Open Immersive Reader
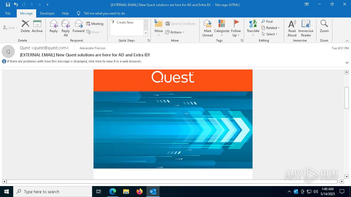This screenshot has height=197, width=351. click(x=306, y=28)
